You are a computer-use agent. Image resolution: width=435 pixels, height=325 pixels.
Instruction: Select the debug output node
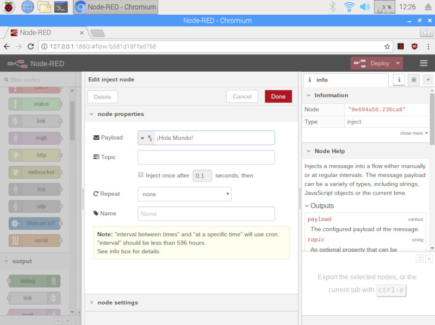pos(35,281)
